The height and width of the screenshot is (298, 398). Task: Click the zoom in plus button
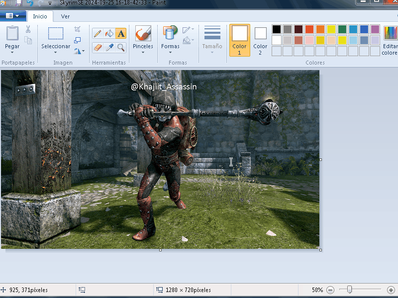click(x=391, y=290)
